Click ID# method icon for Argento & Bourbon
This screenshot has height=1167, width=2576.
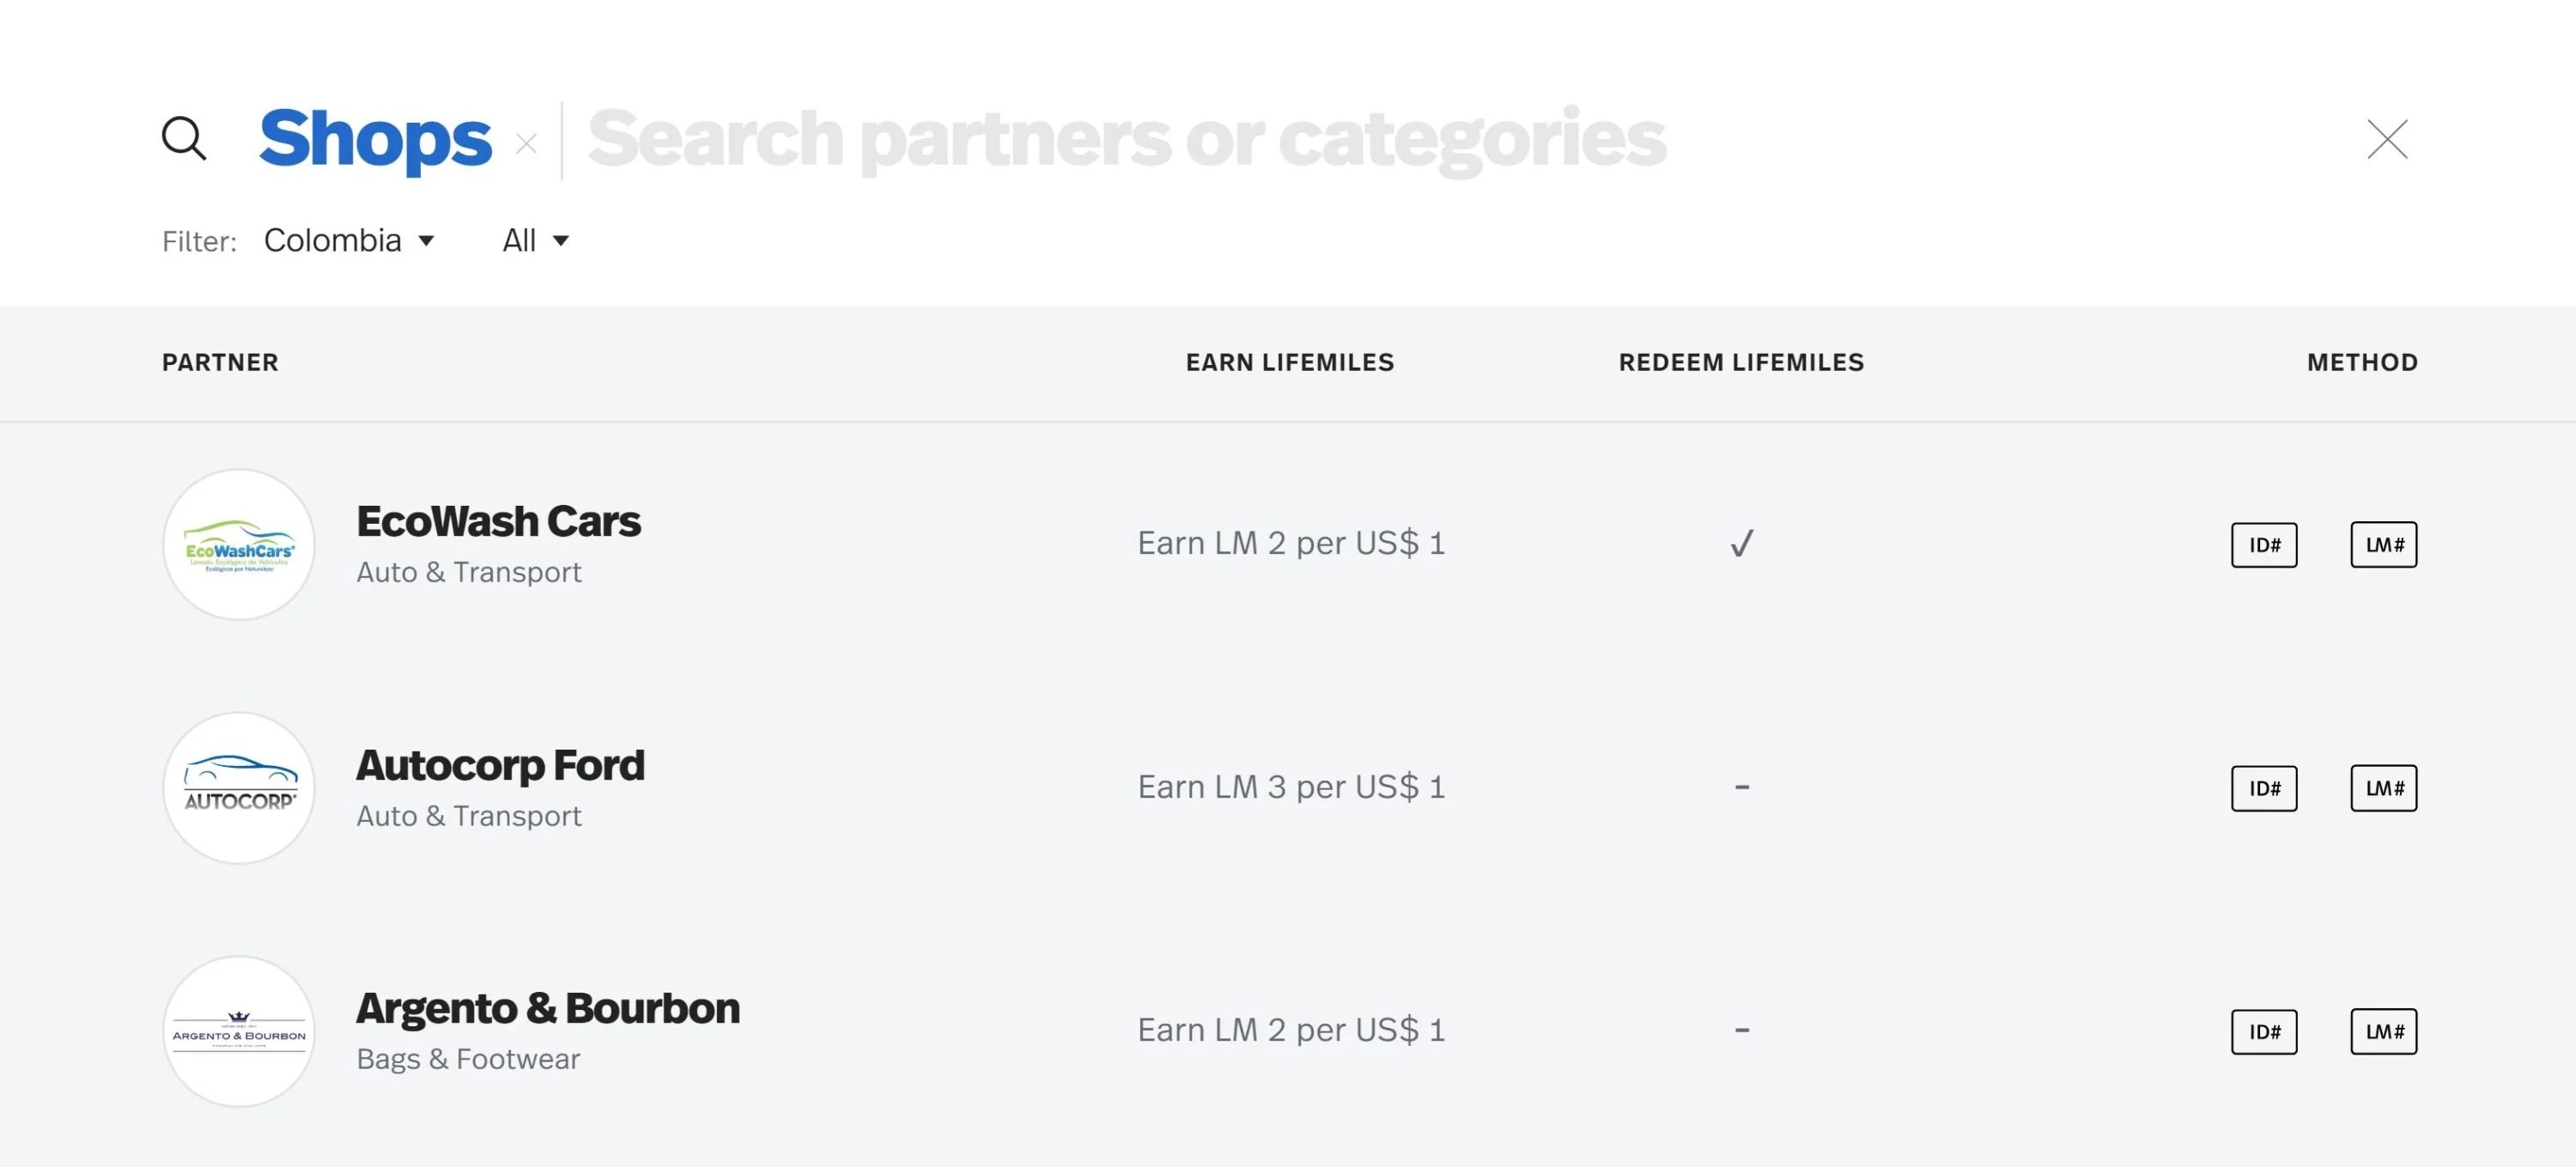click(2263, 1031)
